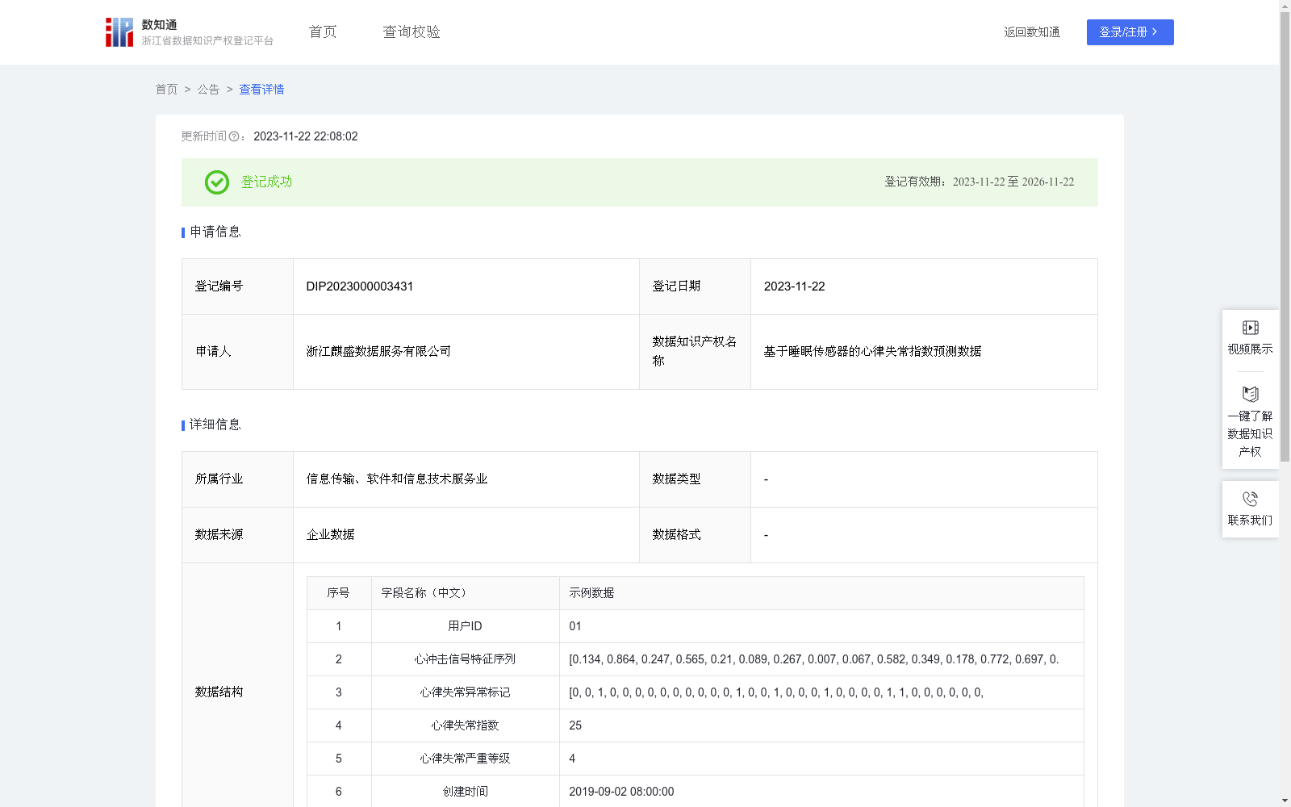Image resolution: width=1291 pixels, height=807 pixels.
Task: Click the 申请信息 section heading
Action: (x=215, y=232)
